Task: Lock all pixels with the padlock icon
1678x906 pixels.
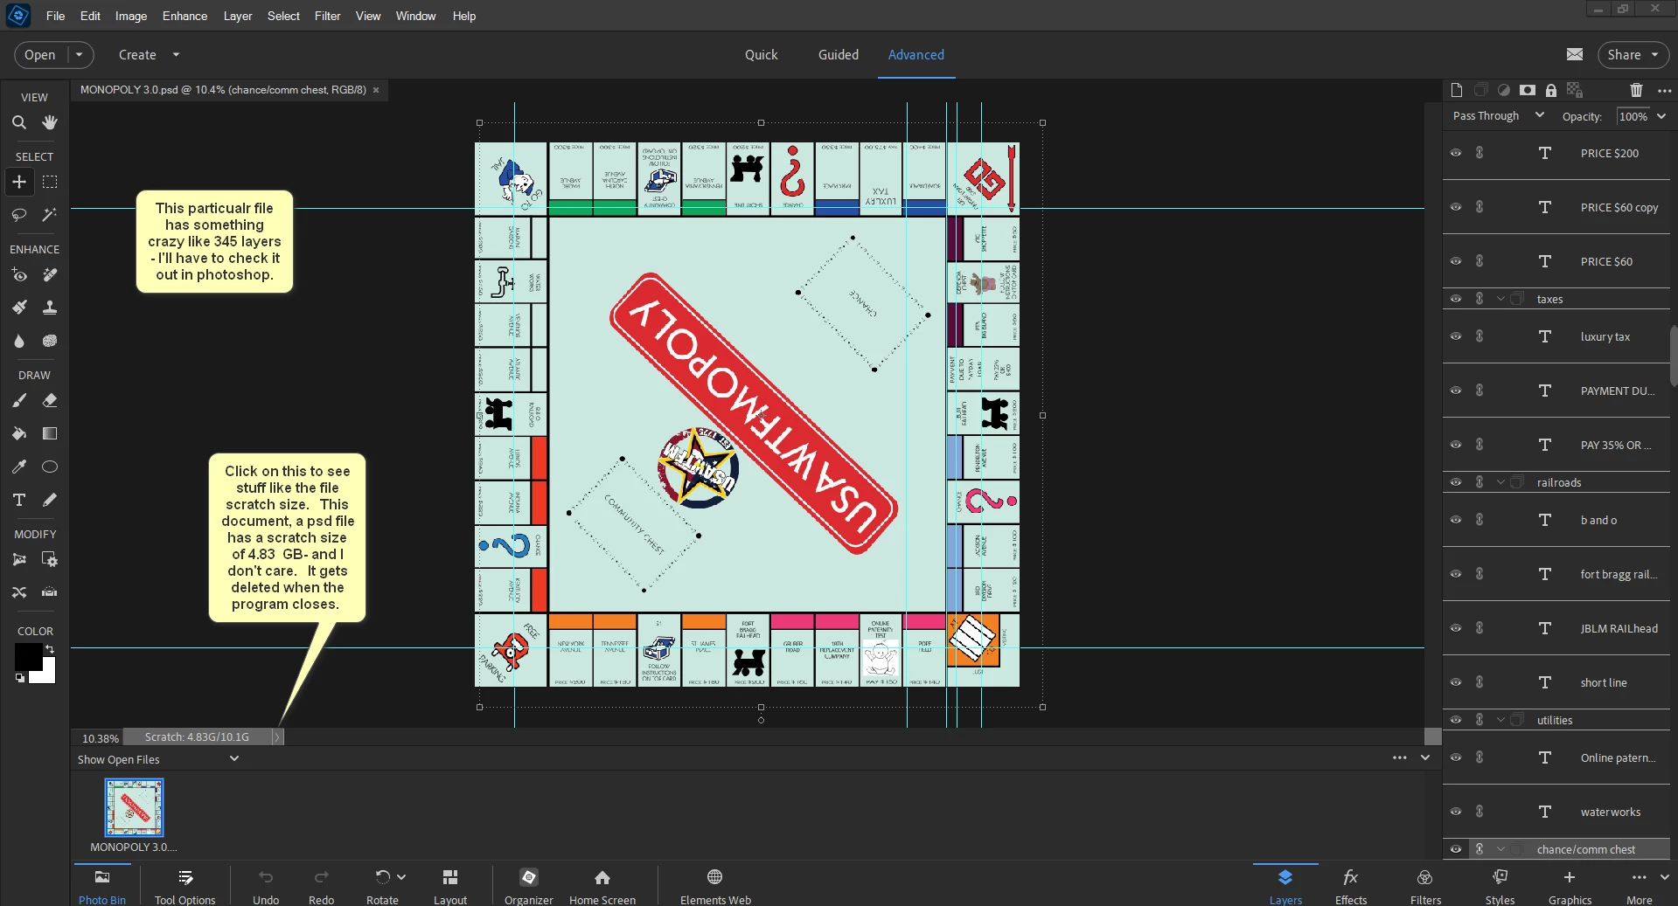Action: click(x=1551, y=90)
